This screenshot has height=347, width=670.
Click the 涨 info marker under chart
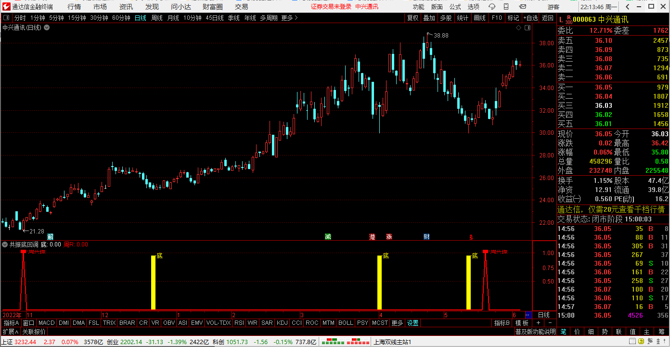click(389, 236)
